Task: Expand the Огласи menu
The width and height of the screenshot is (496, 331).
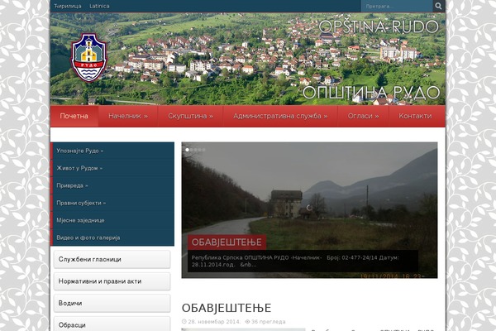Action: [363, 116]
